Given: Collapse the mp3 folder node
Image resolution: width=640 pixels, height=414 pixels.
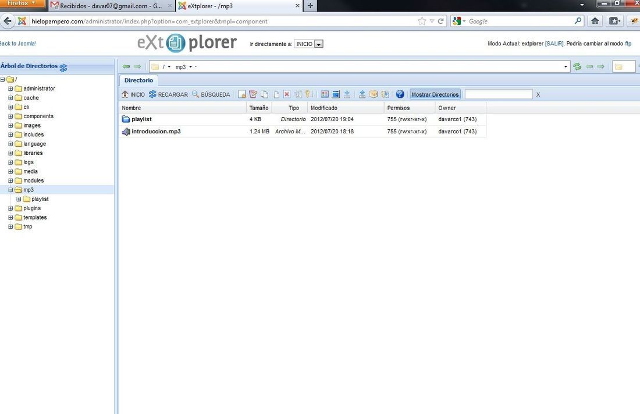Looking at the screenshot, I should pyautogui.click(x=10, y=190).
